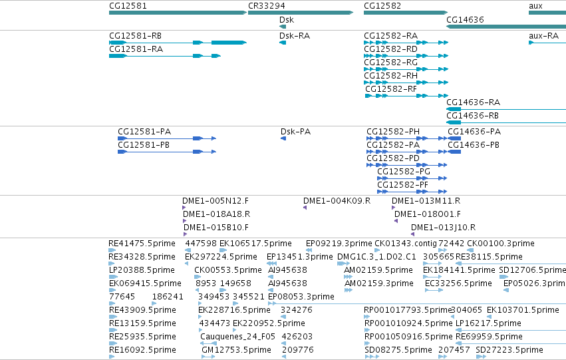Click the CK01343.contig EST arrow

(x=378, y=250)
